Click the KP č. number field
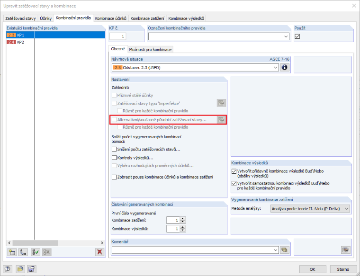360x276 pixels. [118, 36]
